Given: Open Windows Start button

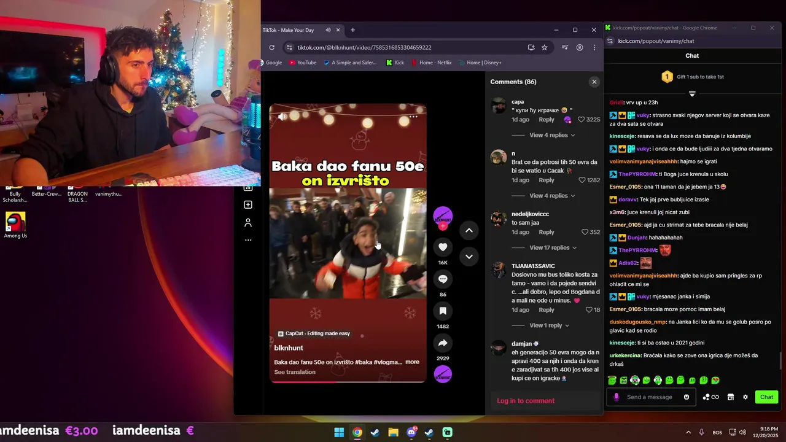Looking at the screenshot, I should pyautogui.click(x=339, y=432).
